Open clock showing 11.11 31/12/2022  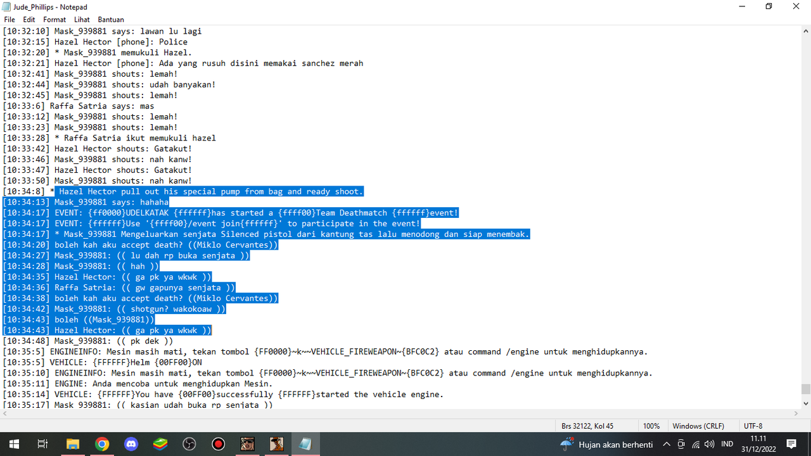(757, 444)
